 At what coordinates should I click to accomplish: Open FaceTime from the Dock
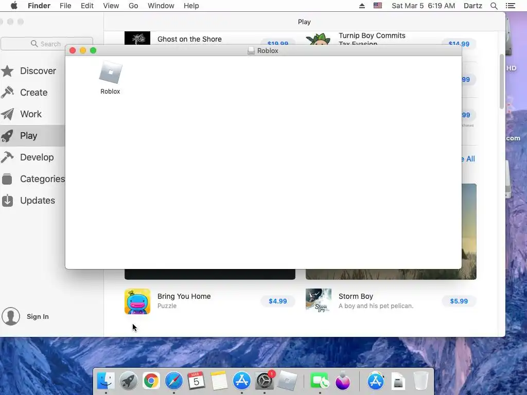coord(319,381)
